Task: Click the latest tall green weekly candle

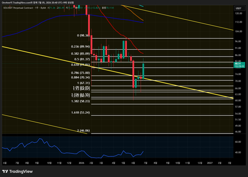Action: 143,71
